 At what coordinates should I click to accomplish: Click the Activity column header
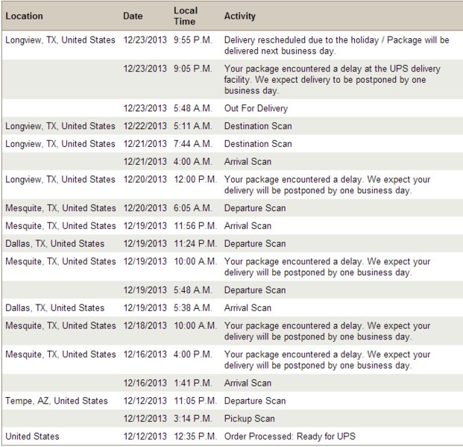coord(240,16)
